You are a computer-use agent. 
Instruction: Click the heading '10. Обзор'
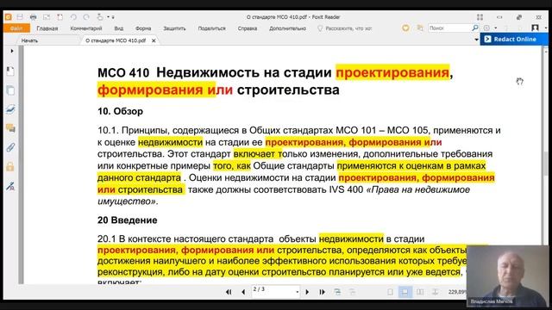[x=120, y=111]
